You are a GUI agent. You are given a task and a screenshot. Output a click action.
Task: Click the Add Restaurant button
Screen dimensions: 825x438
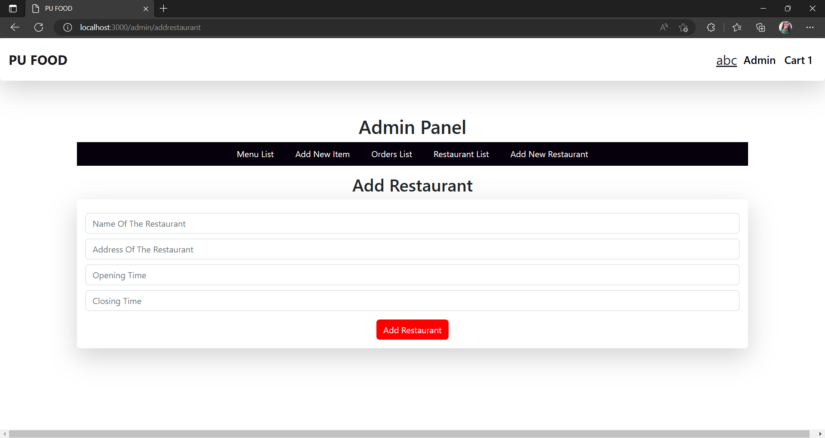click(x=412, y=329)
